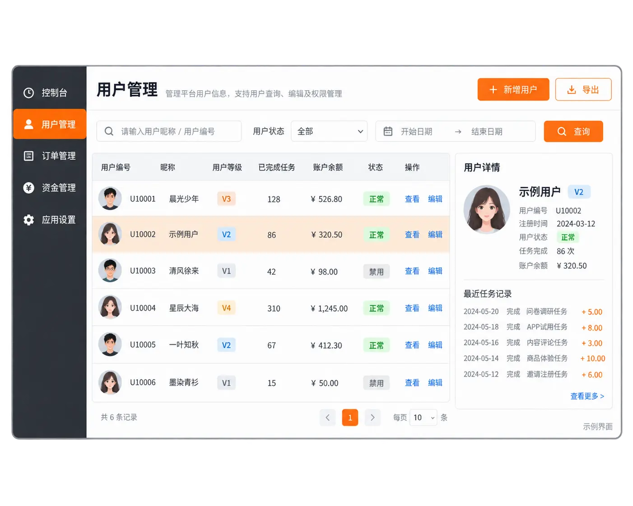
Task: Click V3 level badge of U10001
Action: pyautogui.click(x=226, y=199)
